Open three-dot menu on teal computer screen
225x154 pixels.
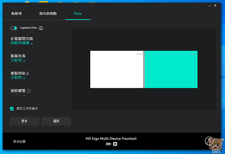tap(194, 54)
